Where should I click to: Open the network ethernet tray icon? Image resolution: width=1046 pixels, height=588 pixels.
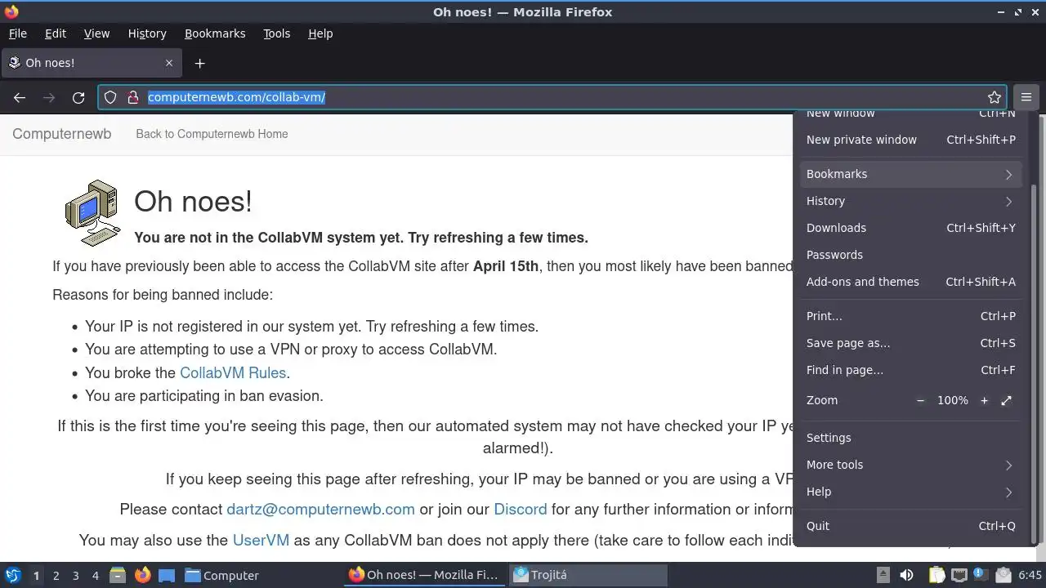(x=959, y=575)
